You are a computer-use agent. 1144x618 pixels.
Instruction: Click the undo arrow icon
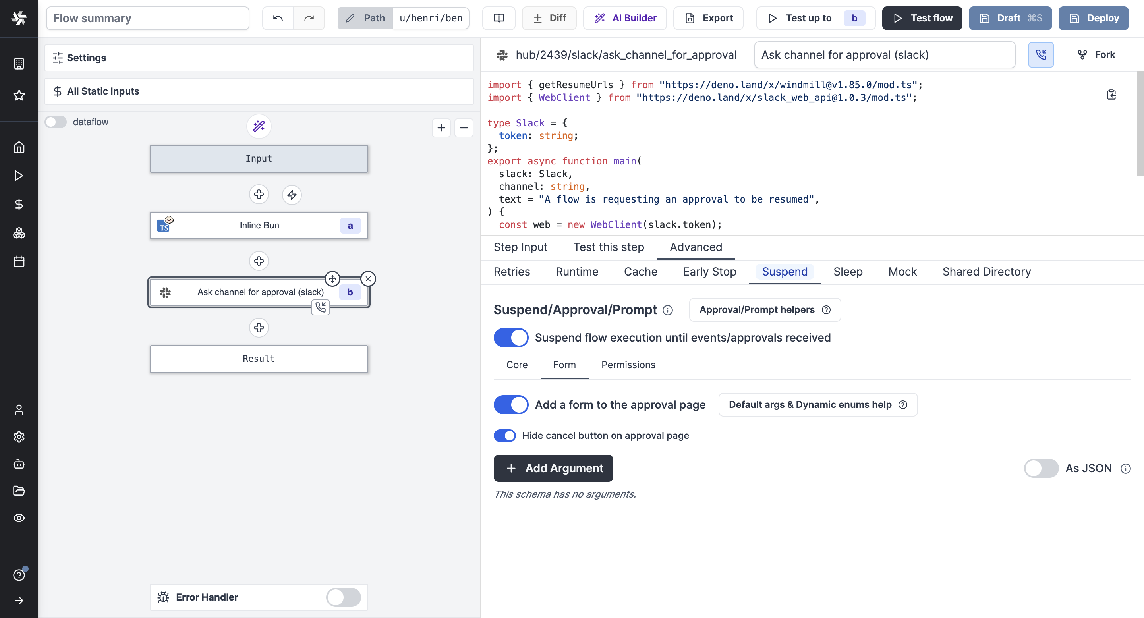pos(278,18)
